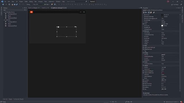
Task: Open the Build menu
Action: pyautogui.click(x=26, y=1)
